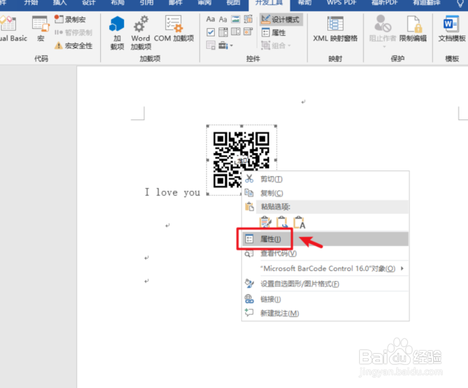Paste as text only (A) icon
This screenshot has width=468, height=388.
tap(300, 223)
